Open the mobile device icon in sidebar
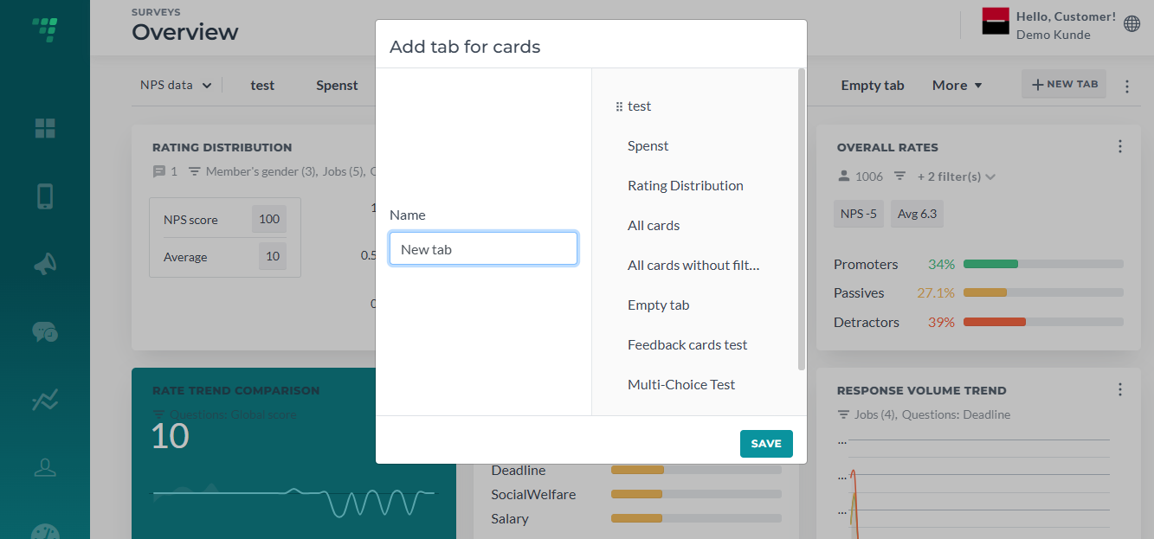 (45, 196)
